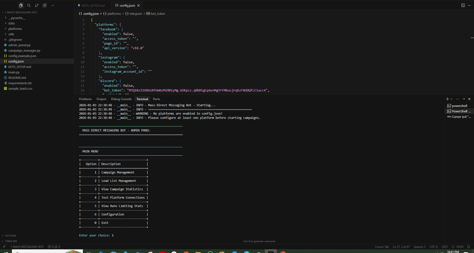This screenshot has height=253, width=474.
Task: Click errors and warnings count in status bar
Action: [x=54, y=247]
